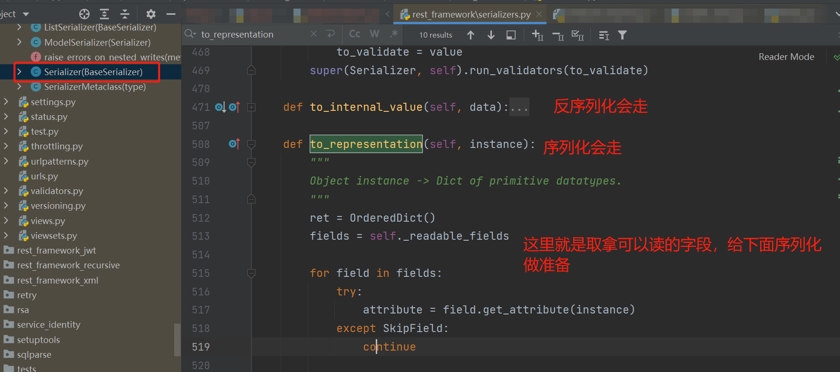
Task: Click the unselect occurrence icon
Action: coord(558,35)
